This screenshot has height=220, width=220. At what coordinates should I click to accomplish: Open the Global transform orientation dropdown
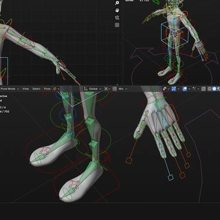[93, 89]
